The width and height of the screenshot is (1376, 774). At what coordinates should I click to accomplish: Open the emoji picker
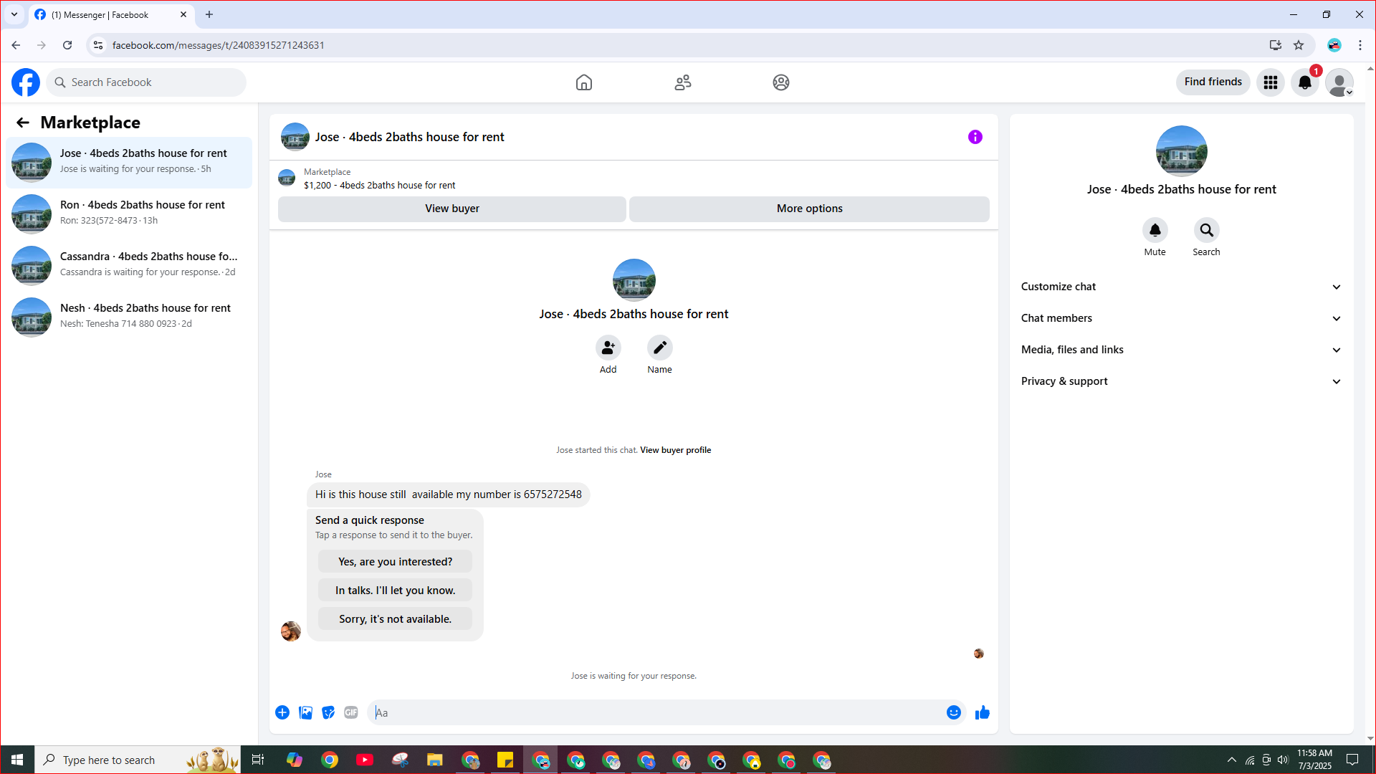[x=954, y=712]
